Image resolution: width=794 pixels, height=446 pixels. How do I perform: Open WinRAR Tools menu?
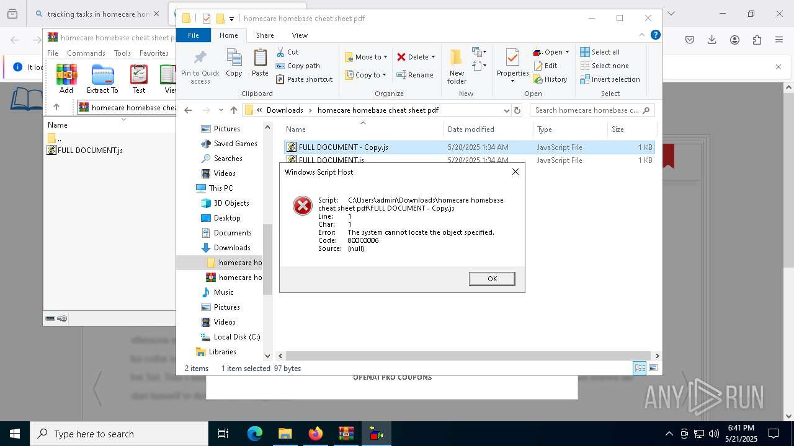[x=122, y=53]
